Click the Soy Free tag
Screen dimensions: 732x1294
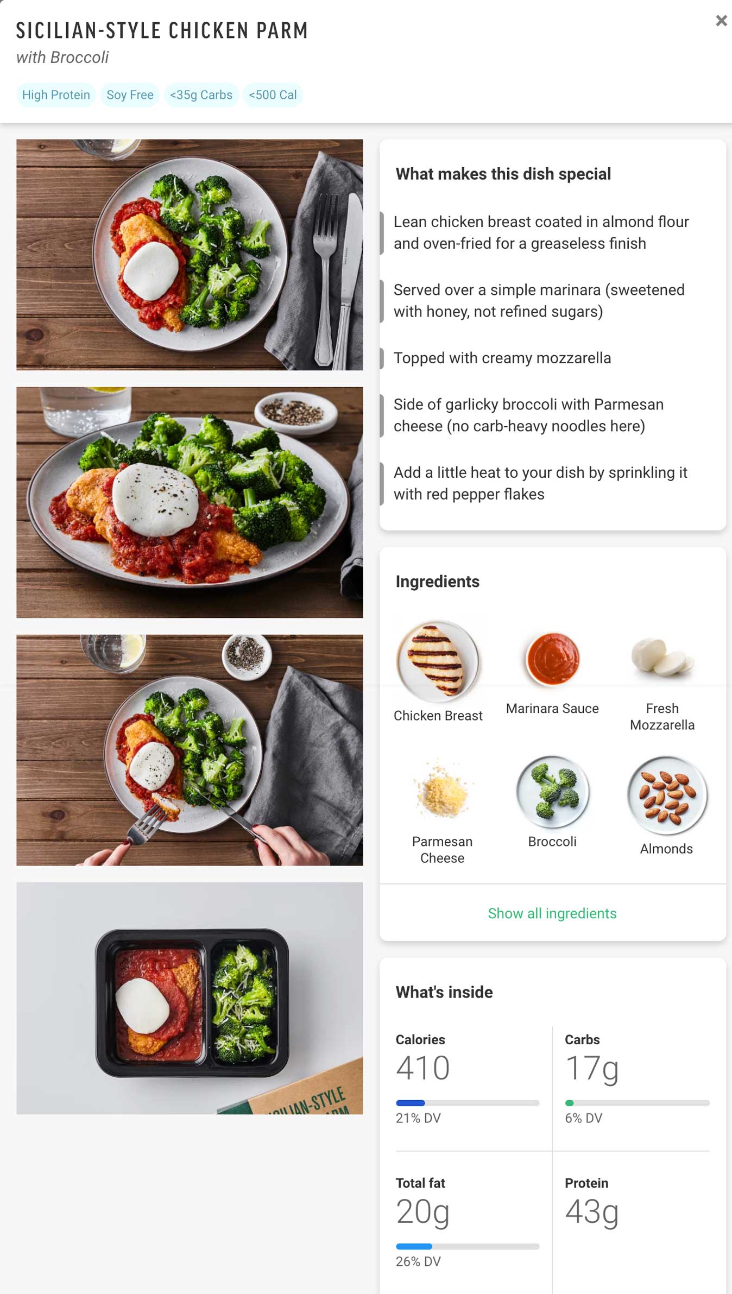[x=130, y=95]
